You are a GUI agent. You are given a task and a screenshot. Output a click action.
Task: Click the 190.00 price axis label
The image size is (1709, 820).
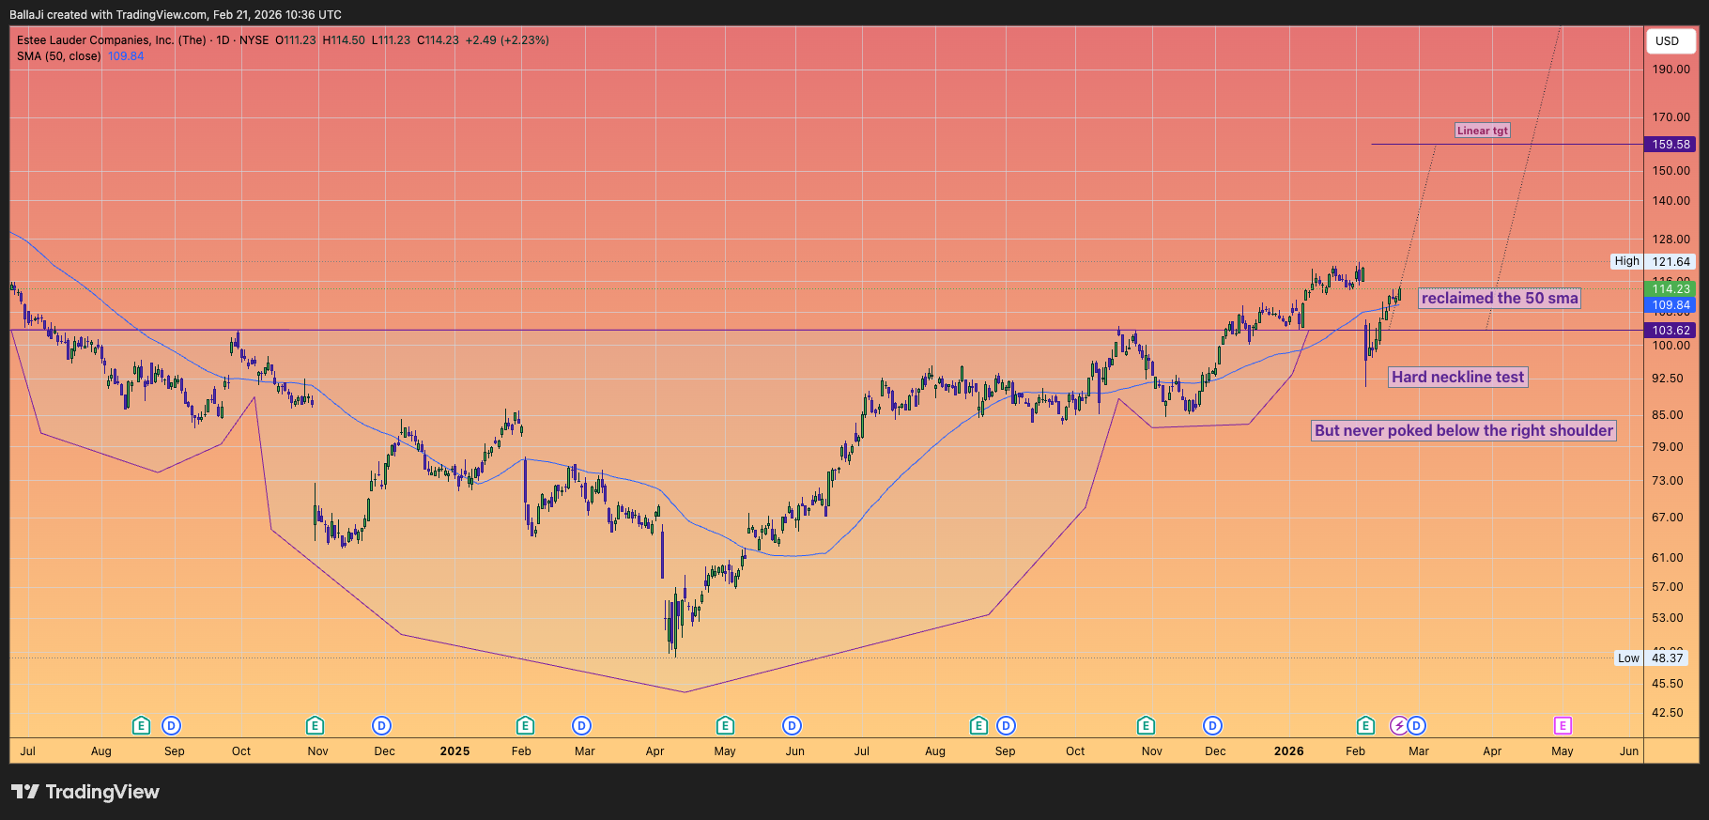[1671, 70]
